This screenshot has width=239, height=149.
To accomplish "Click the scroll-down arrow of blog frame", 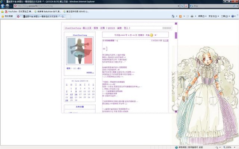I will click(x=176, y=111).
